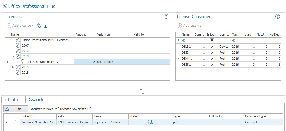Open the Add License dropdown in Licenses
This screenshot has height=131, width=286.
32,26
